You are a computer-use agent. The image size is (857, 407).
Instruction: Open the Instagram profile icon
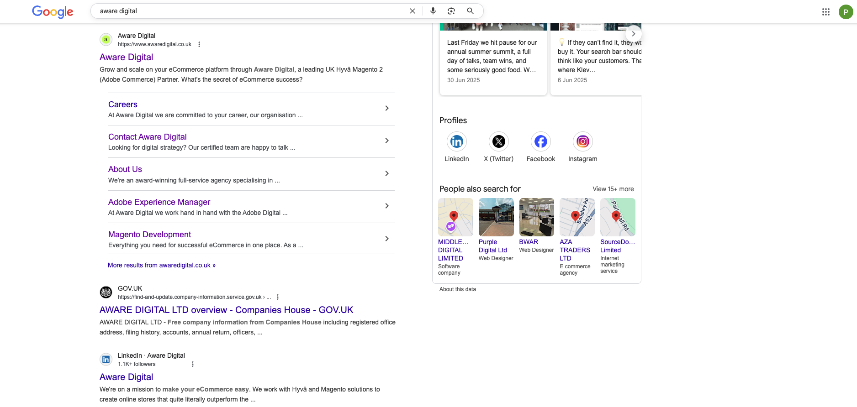(583, 141)
